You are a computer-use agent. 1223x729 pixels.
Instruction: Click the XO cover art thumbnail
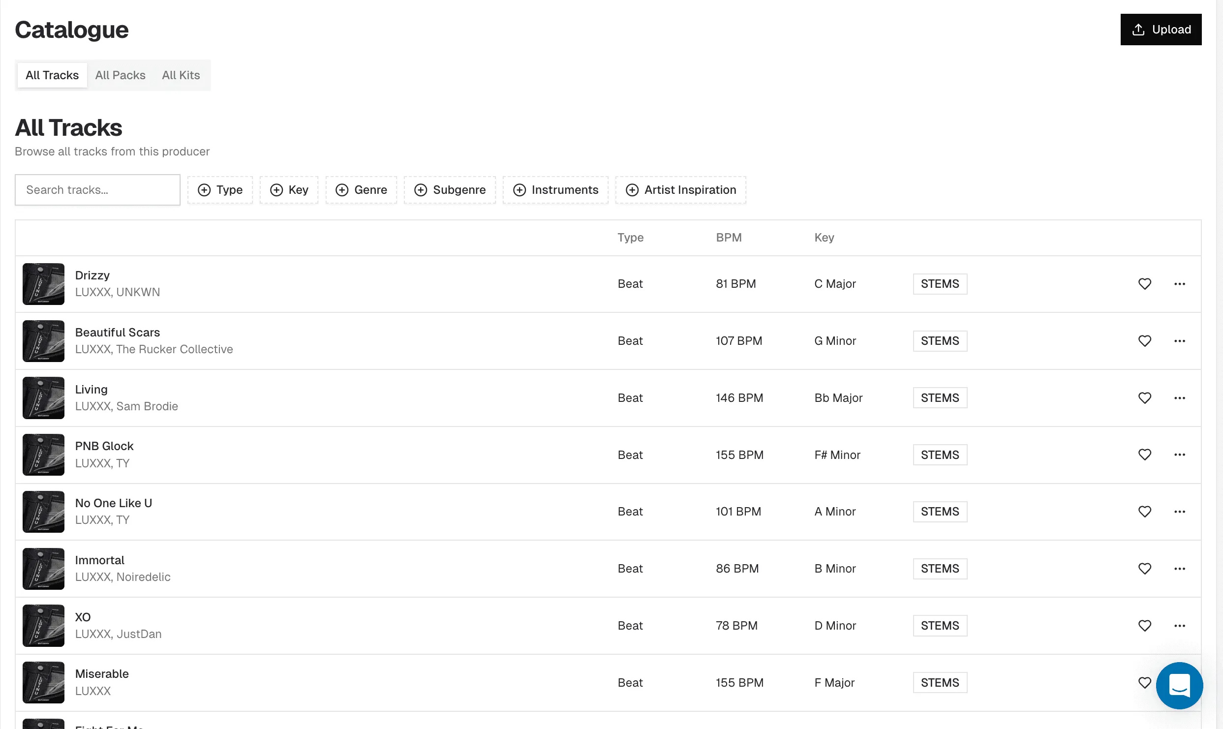coord(43,626)
